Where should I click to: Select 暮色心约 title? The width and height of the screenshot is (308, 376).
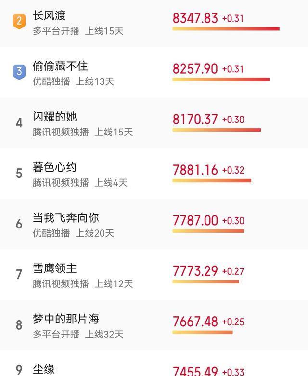[x=55, y=167]
